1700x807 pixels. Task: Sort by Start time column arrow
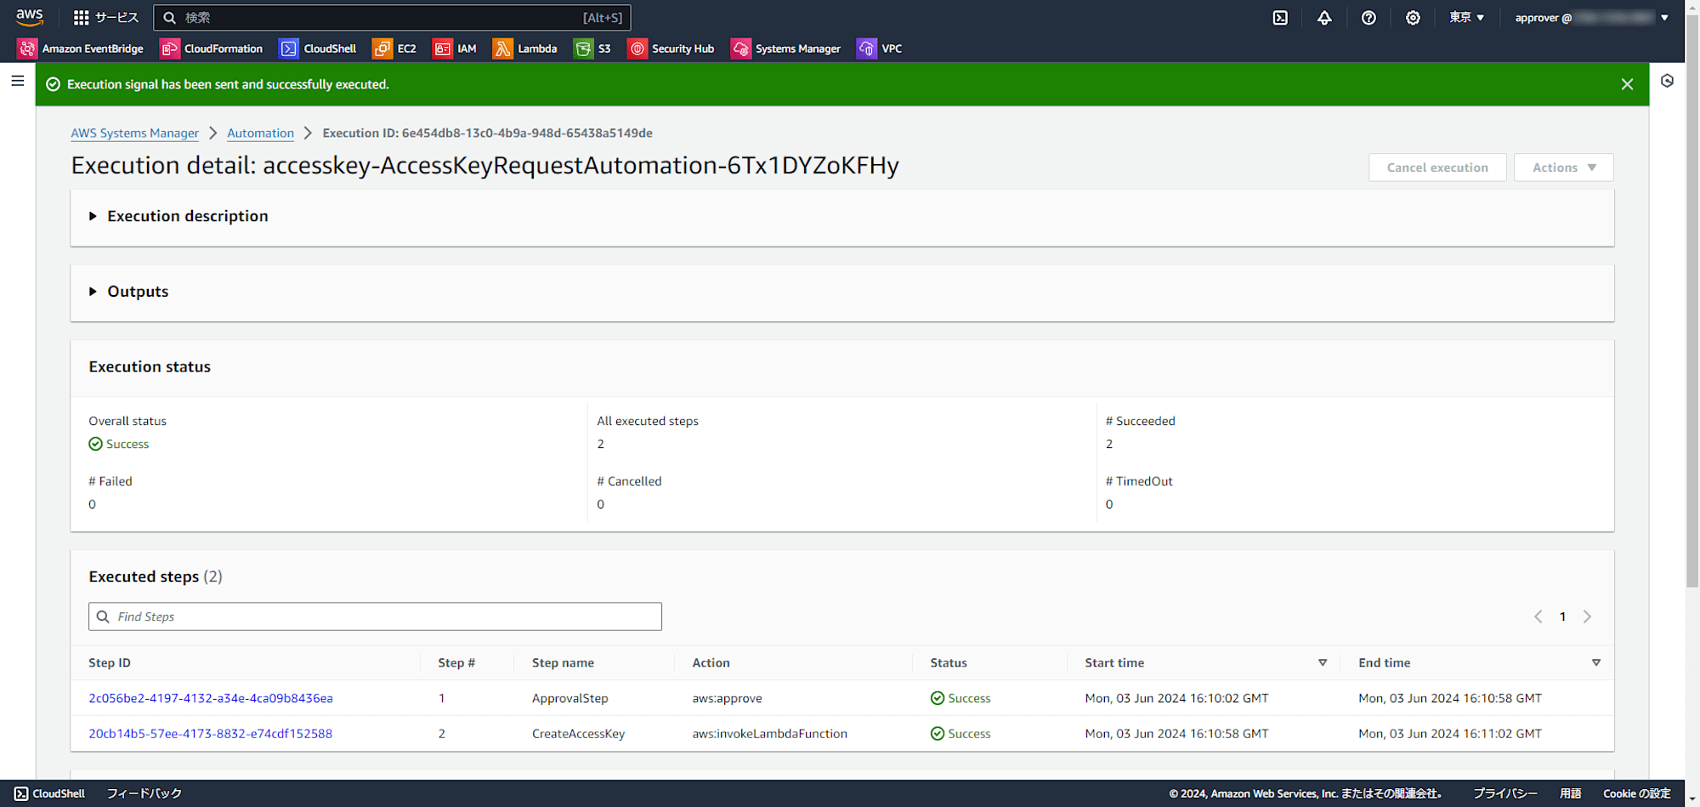[1323, 662]
